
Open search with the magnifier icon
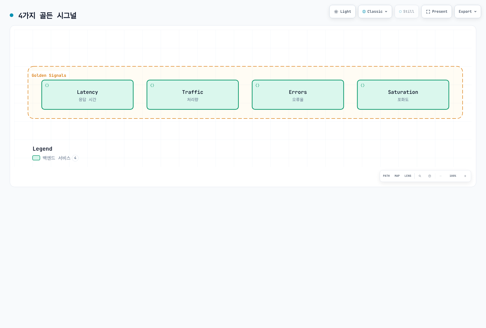pos(420,176)
